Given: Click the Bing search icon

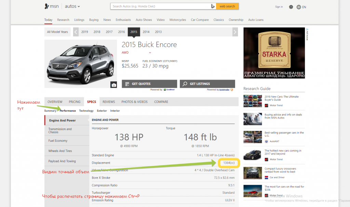Looking at the screenshot, I should 213,6.
